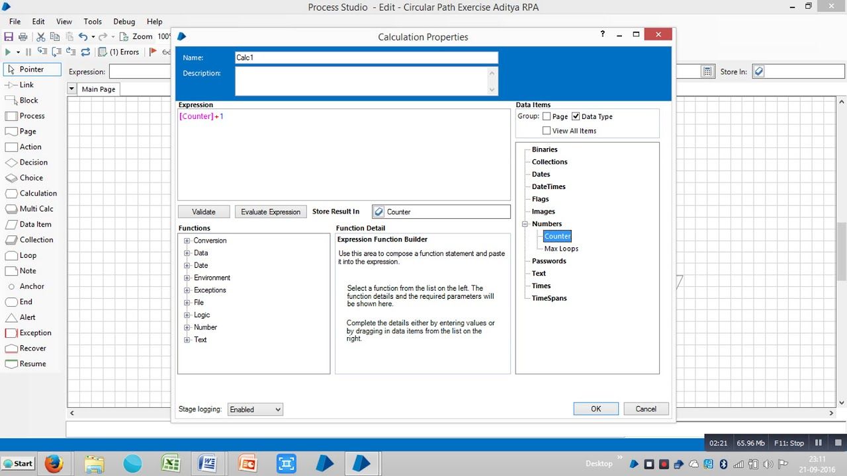The width and height of the screenshot is (847, 476).
Task: Open the Stage logging dropdown
Action: (x=255, y=410)
